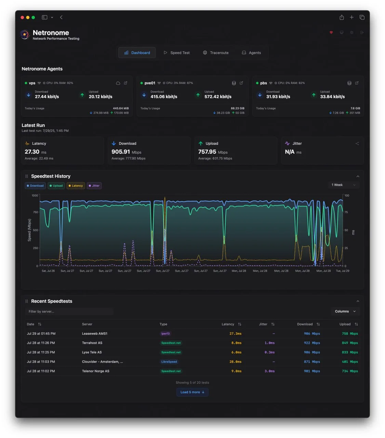
Task: Toggle the Upload series in chart legend
Action: (56, 186)
